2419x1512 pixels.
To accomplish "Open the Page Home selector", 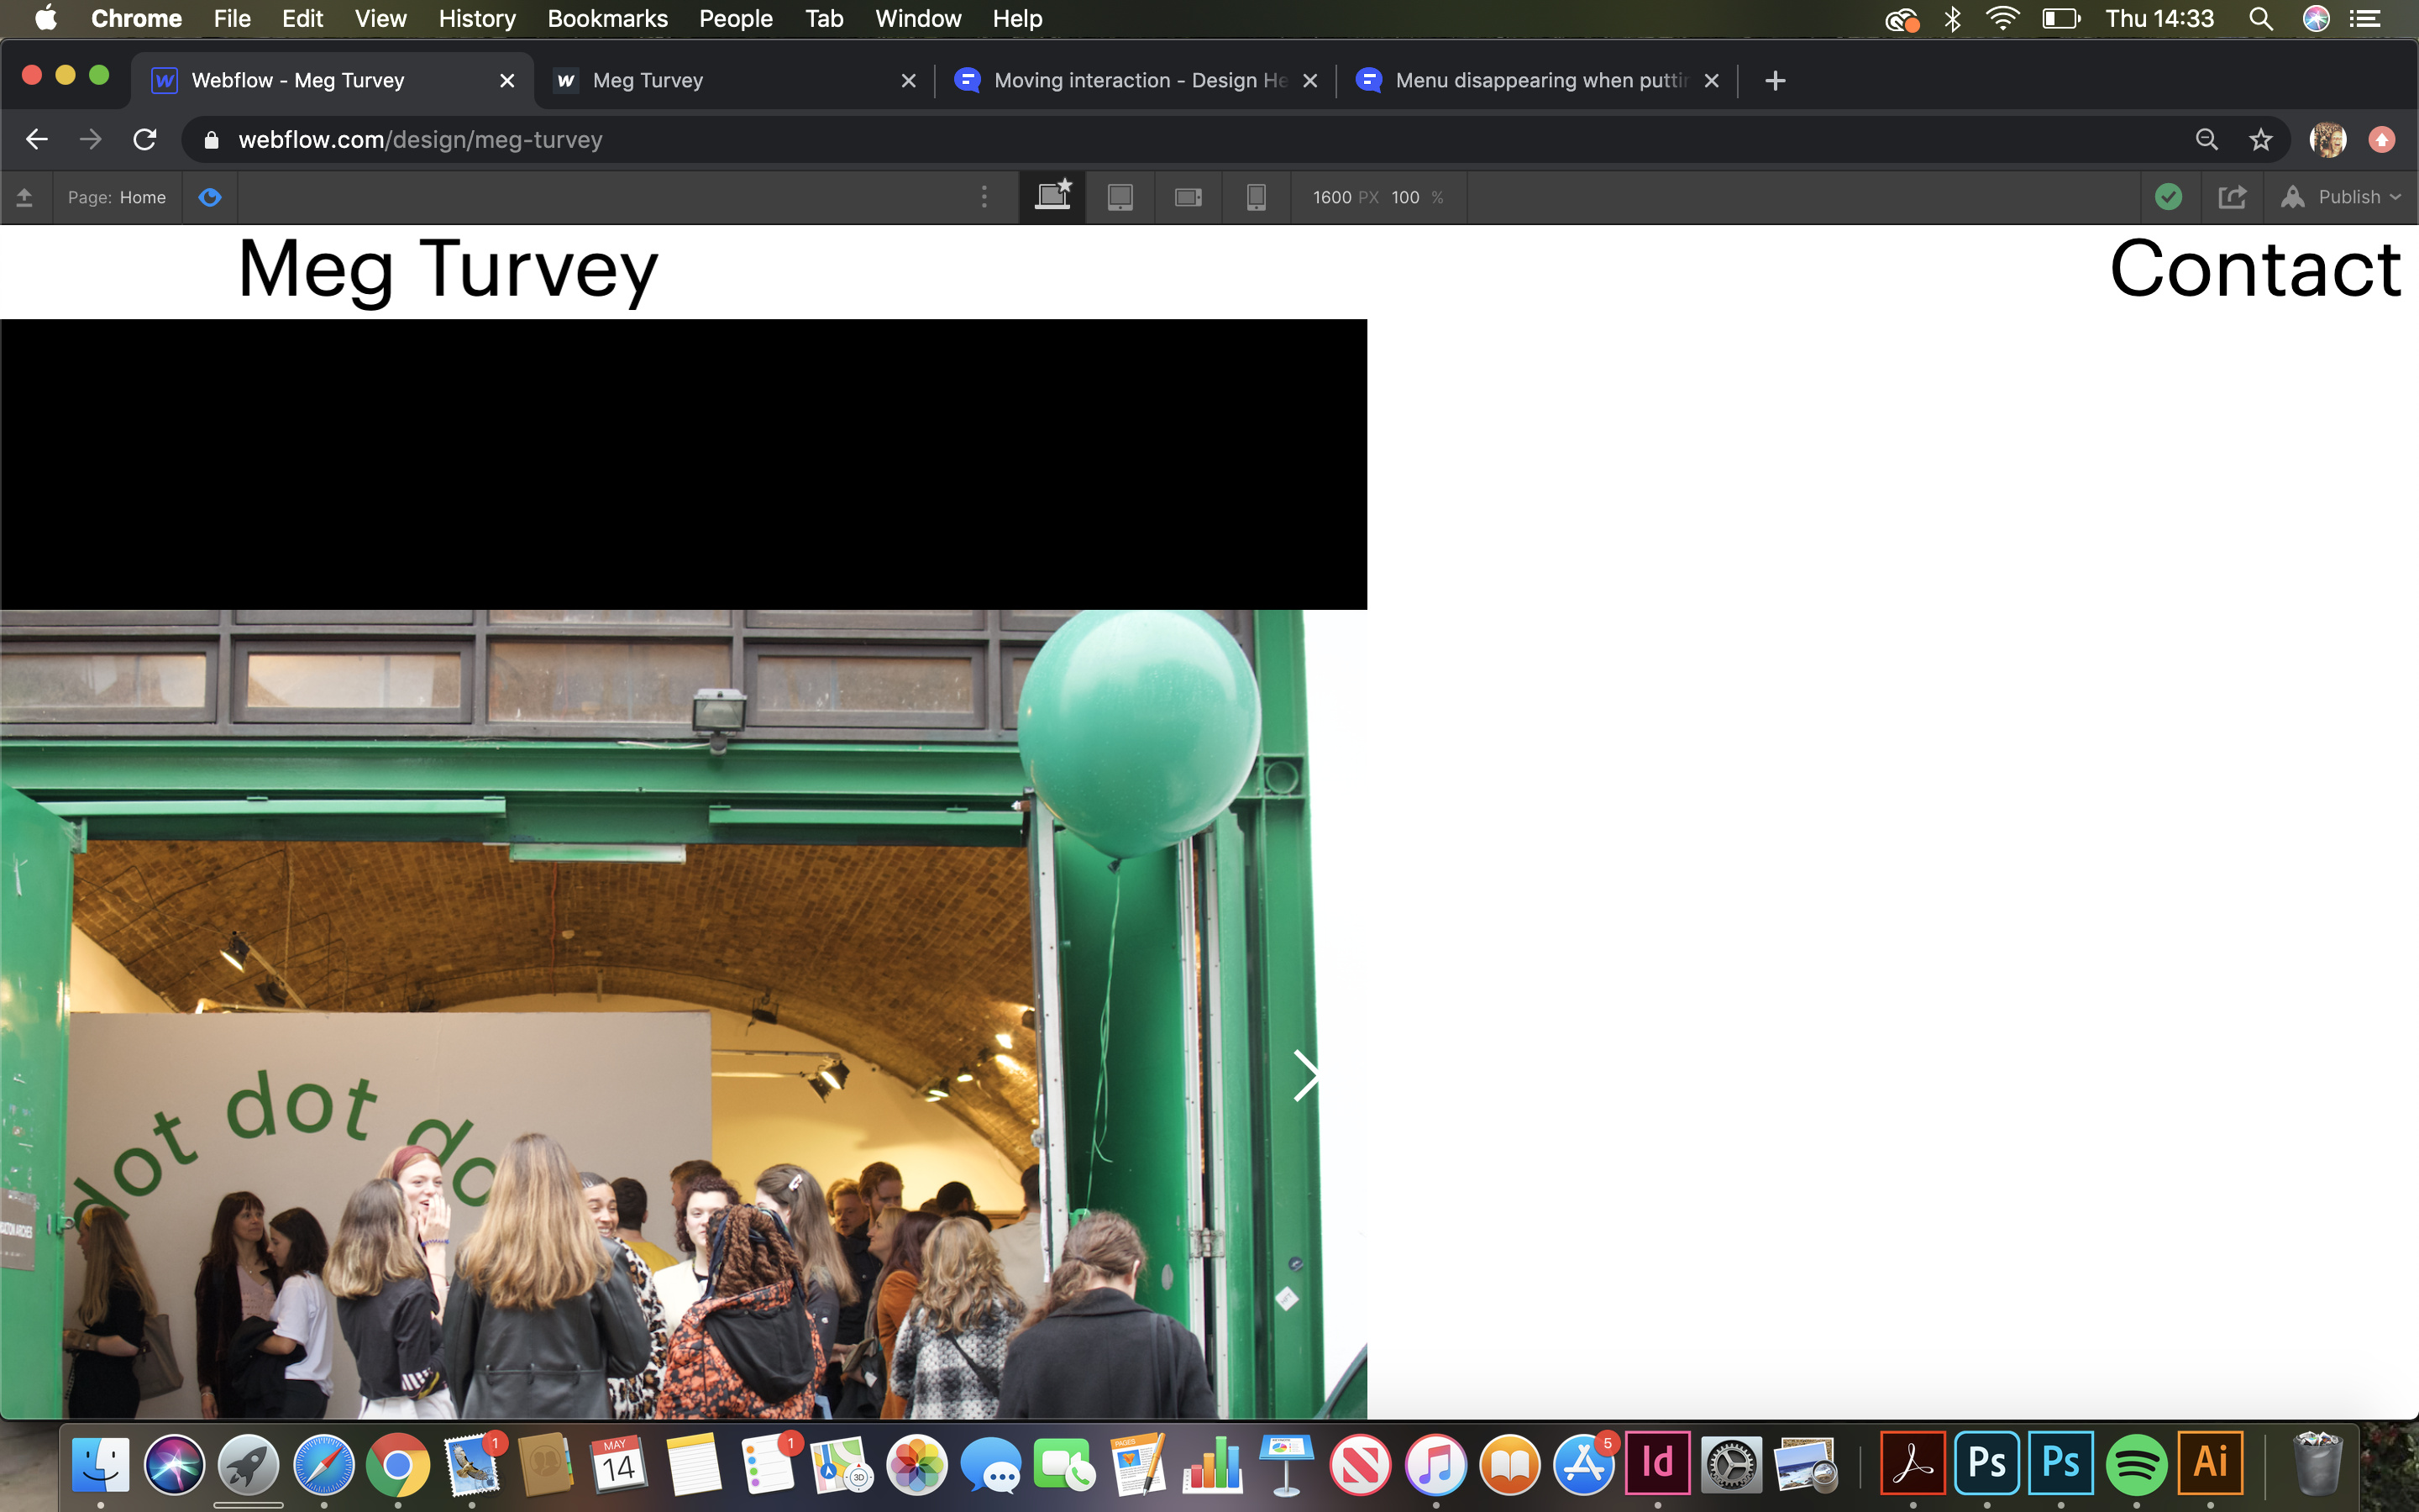I will click(x=117, y=197).
